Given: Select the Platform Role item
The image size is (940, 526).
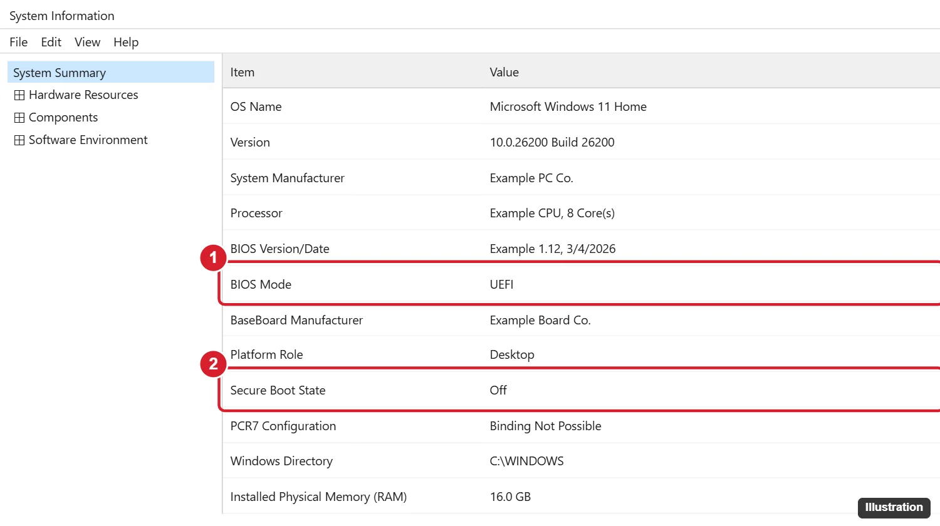Looking at the screenshot, I should [266, 354].
